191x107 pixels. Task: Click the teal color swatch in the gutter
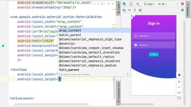pos(3,46)
